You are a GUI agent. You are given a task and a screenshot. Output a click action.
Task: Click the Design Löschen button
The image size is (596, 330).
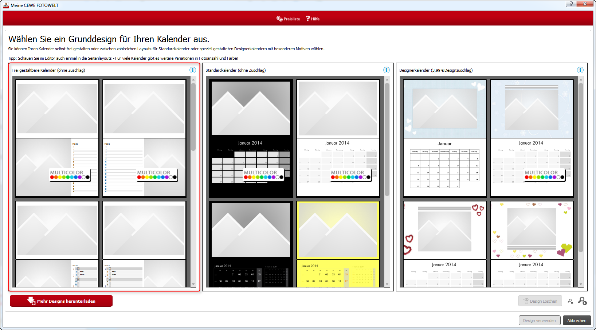[x=540, y=301]
